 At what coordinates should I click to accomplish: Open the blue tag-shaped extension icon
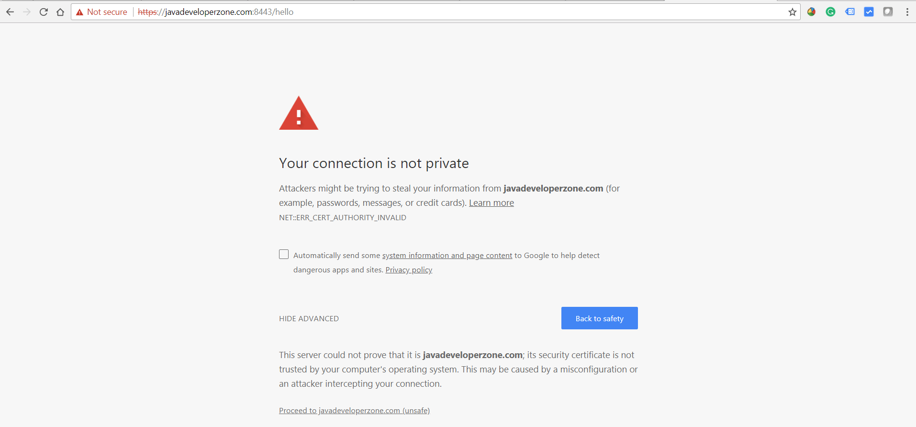[850, 11]
